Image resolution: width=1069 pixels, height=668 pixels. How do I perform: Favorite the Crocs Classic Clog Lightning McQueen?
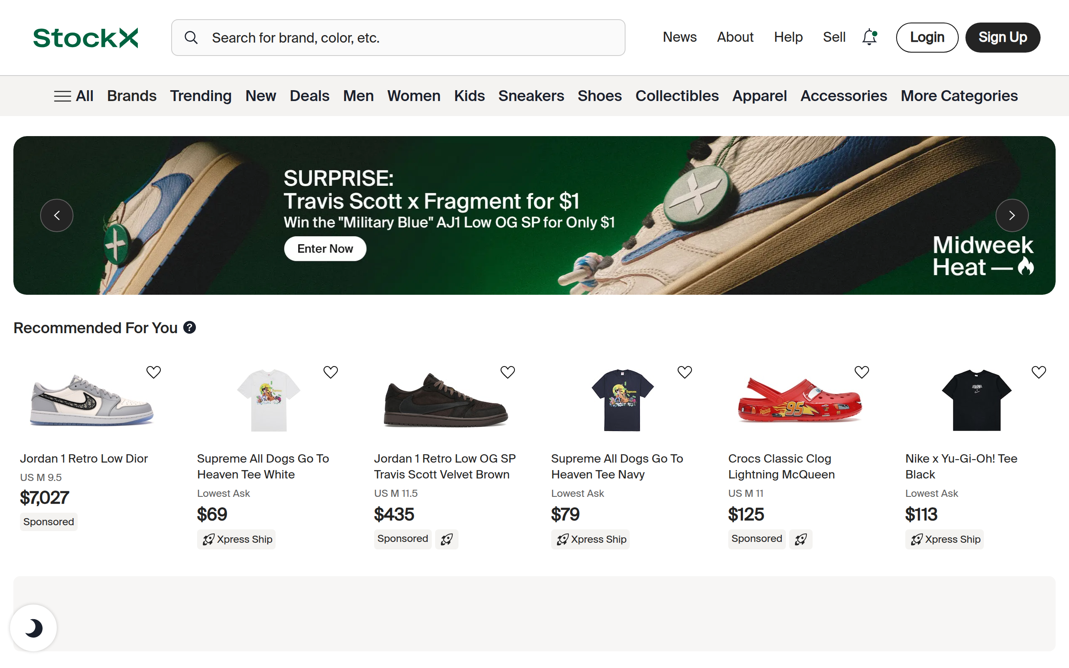click(861, 372)
